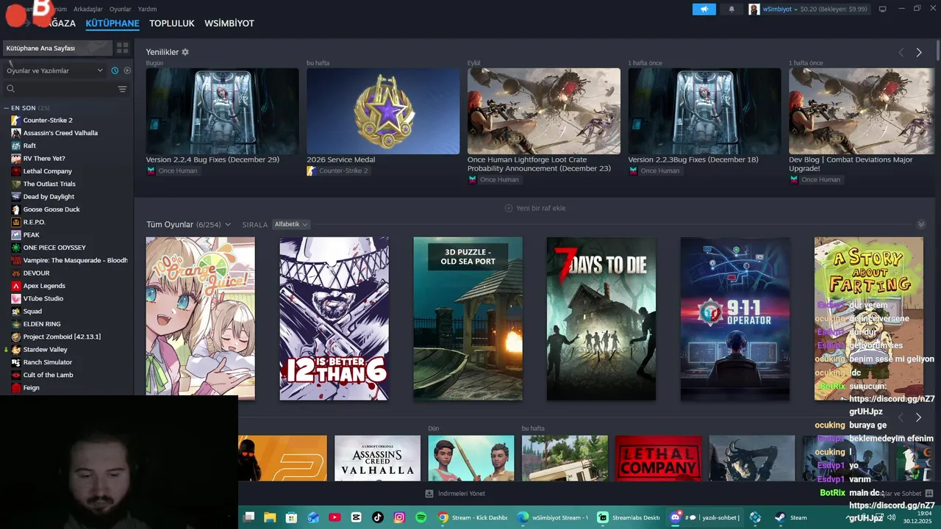Toggle the recent activity clock filter
Image resolution: width=941 pixels, height=529 pixels.
click(x=115, y=71)
